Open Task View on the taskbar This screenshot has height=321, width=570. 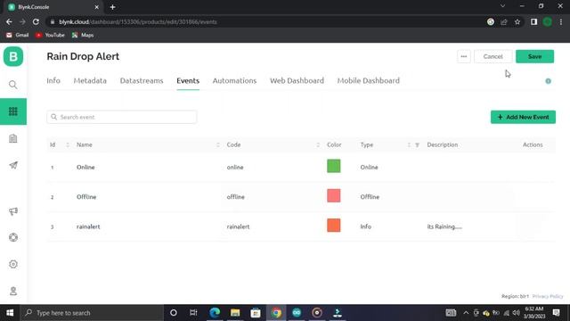pos(193,313)
